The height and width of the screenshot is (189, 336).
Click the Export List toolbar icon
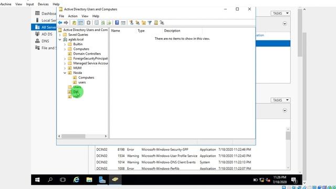point(109,23)
